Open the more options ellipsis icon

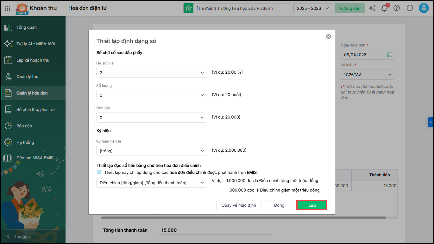pos(410,8)
